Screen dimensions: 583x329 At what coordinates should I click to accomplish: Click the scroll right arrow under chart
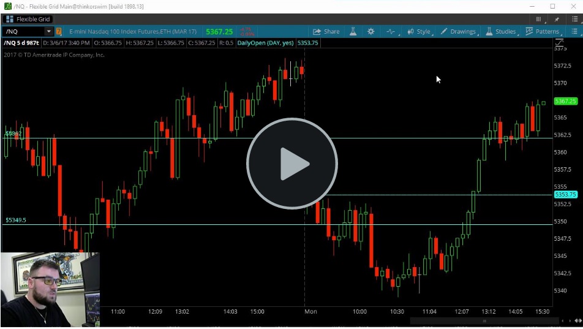(x=570, y=321)
